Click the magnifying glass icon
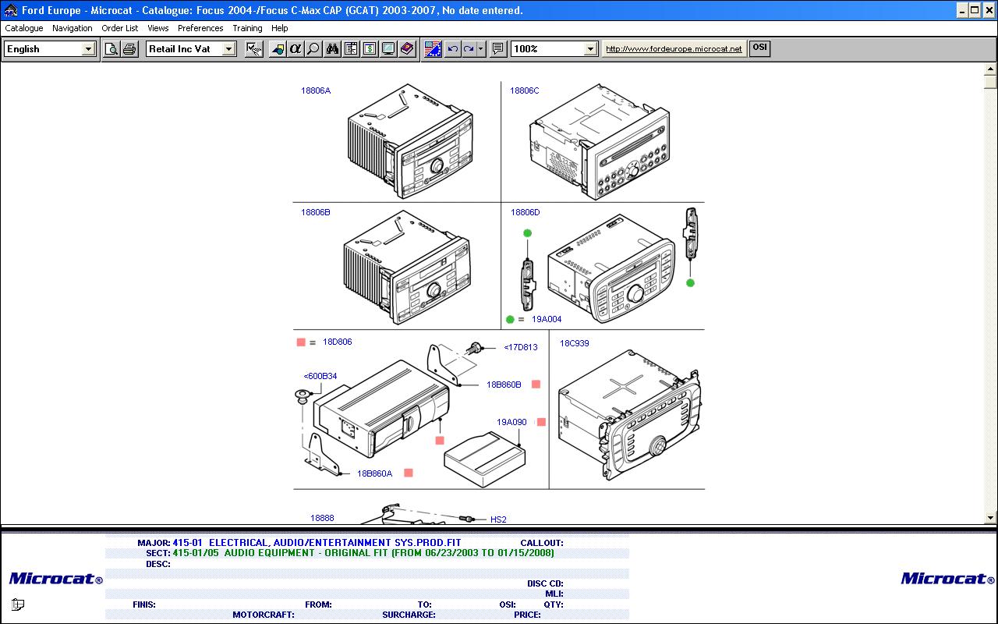The height and width of the screenshot is (624, 998). [x=313, y=49]
